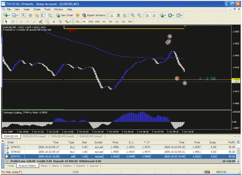
Task: Open the Charts menu
Action: coord(37,9)
